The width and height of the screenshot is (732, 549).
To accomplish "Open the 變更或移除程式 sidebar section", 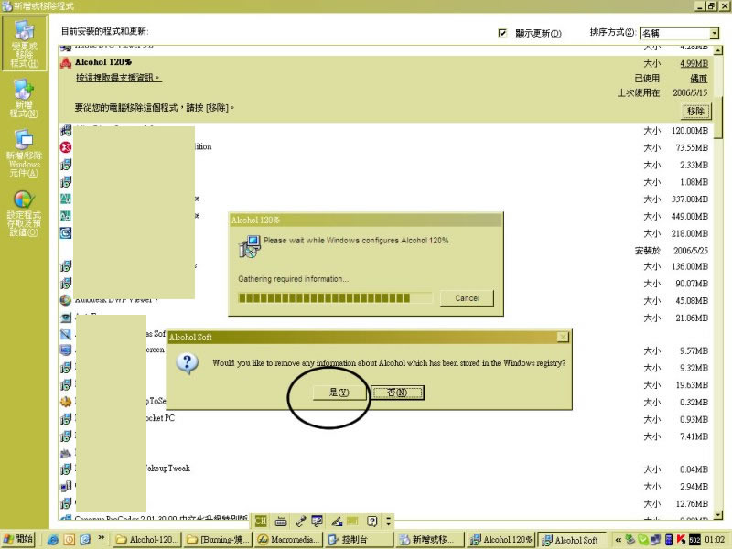I will point(25,43).
